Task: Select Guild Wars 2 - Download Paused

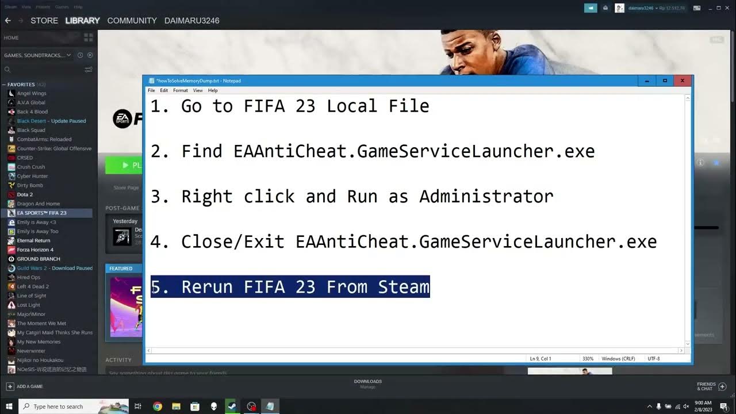Action: pyautogui.click(x=55, y=268)
